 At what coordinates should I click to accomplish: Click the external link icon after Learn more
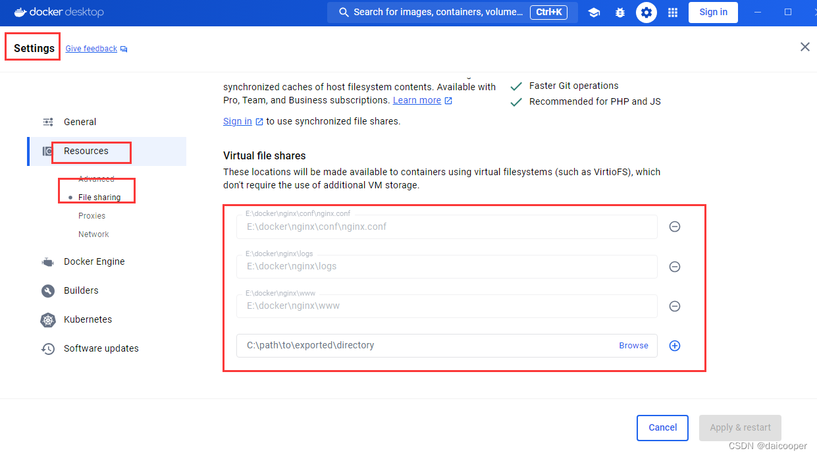(x=448, y=101)
